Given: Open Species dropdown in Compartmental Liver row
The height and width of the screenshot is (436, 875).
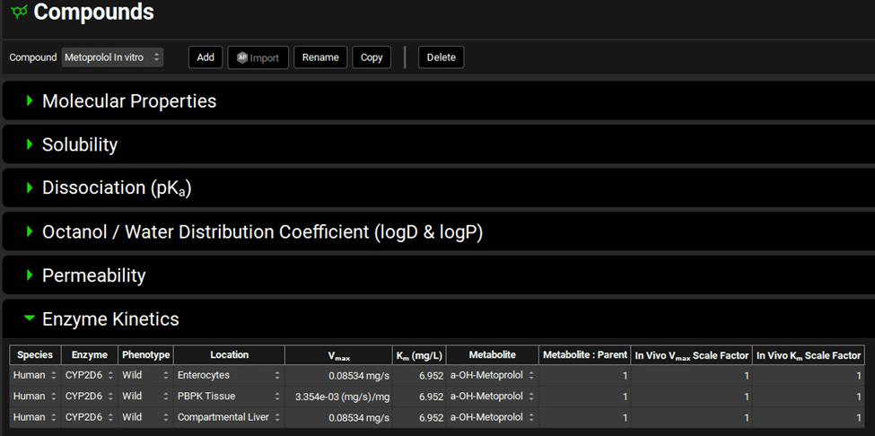Looking at the screenshot, I should pyautogui.click(x=35, y=418).
